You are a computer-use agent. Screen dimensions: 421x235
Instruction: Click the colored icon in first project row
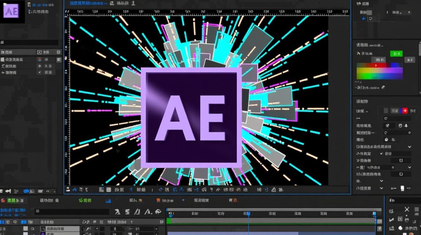click(x=39, y=60)
